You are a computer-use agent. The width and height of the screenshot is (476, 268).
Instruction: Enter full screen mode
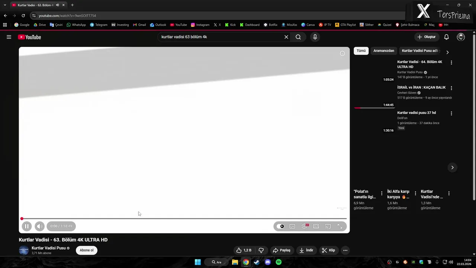click(340, 226)
